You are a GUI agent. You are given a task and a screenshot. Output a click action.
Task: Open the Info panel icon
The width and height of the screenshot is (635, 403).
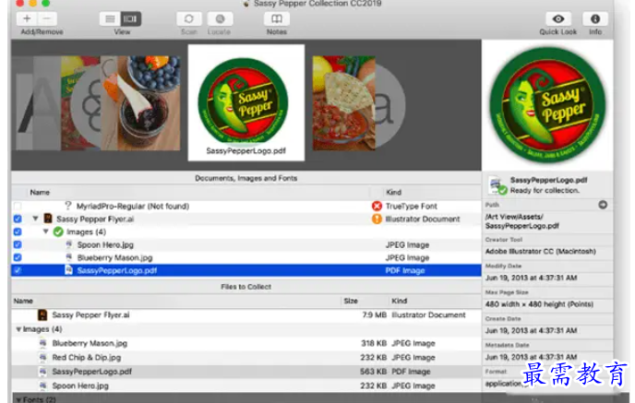pos(595,19)
